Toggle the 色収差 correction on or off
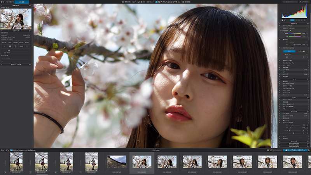 pos(282,118)
